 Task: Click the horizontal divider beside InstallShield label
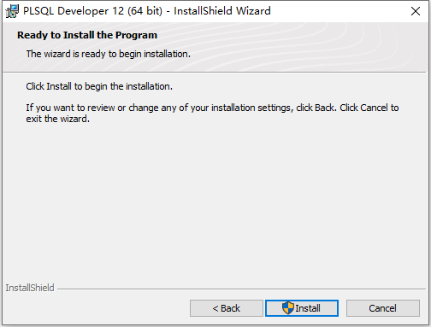coord(241,289)
